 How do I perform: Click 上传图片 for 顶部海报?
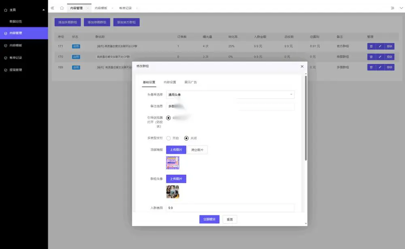point(176,150)
